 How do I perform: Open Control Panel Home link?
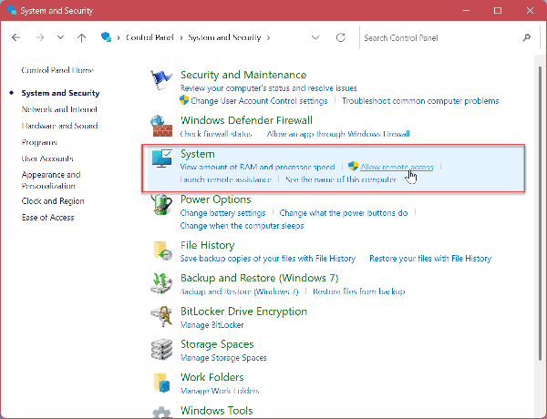tap(57, 70)
